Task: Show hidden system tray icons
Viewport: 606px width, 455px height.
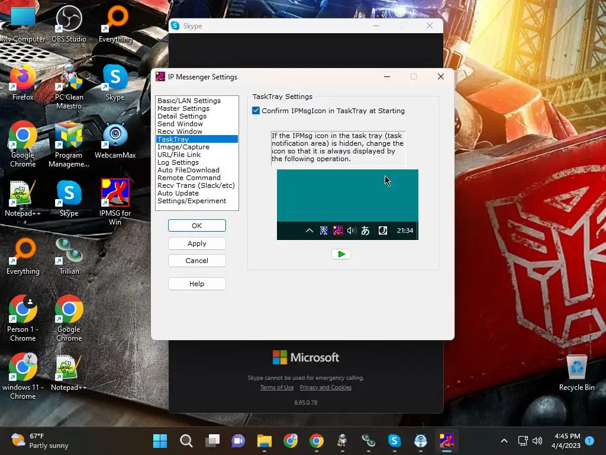Action: [x=504, y=441]
